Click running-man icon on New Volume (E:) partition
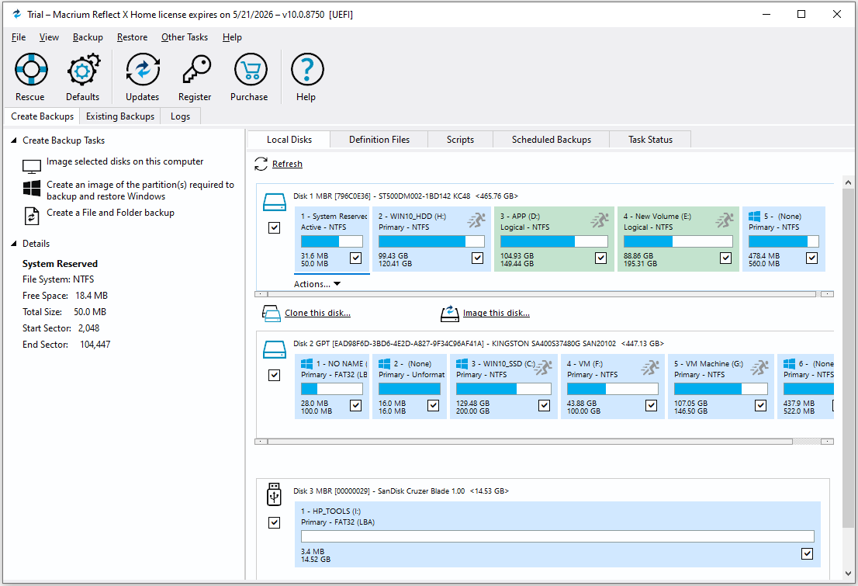The image size is (858, 586). coord(725,220)
